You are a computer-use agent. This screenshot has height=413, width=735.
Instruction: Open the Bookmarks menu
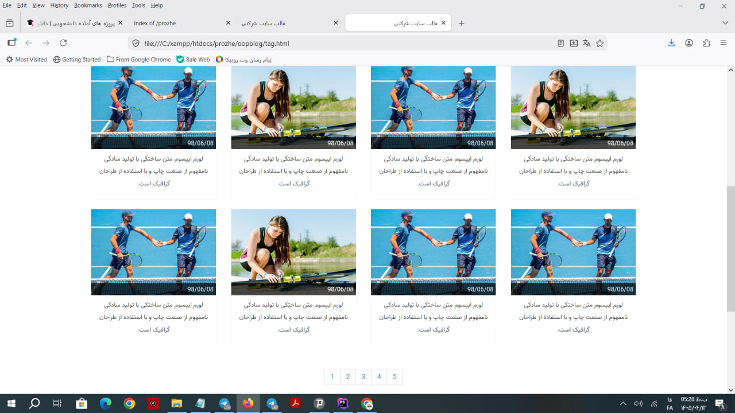coord(88,5)
